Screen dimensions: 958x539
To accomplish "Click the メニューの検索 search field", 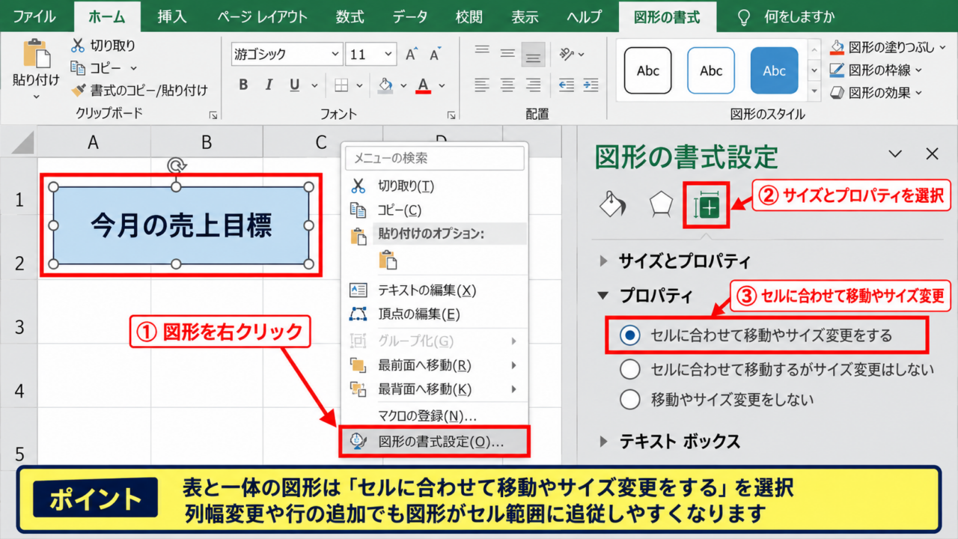I will click(436, 159).
